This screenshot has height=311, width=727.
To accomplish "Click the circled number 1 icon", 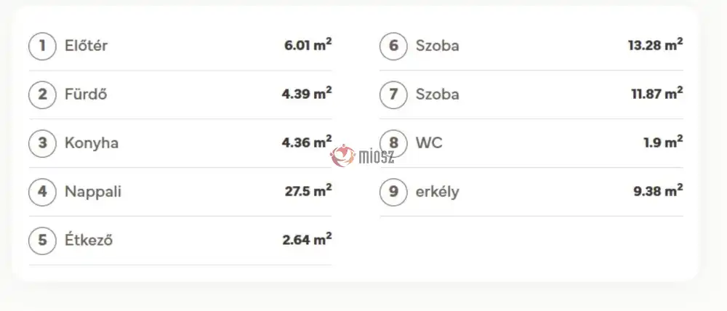I will pyautogui.click(x=42, y=46).
